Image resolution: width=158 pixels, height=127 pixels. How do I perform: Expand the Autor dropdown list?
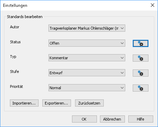pos(87,28)
